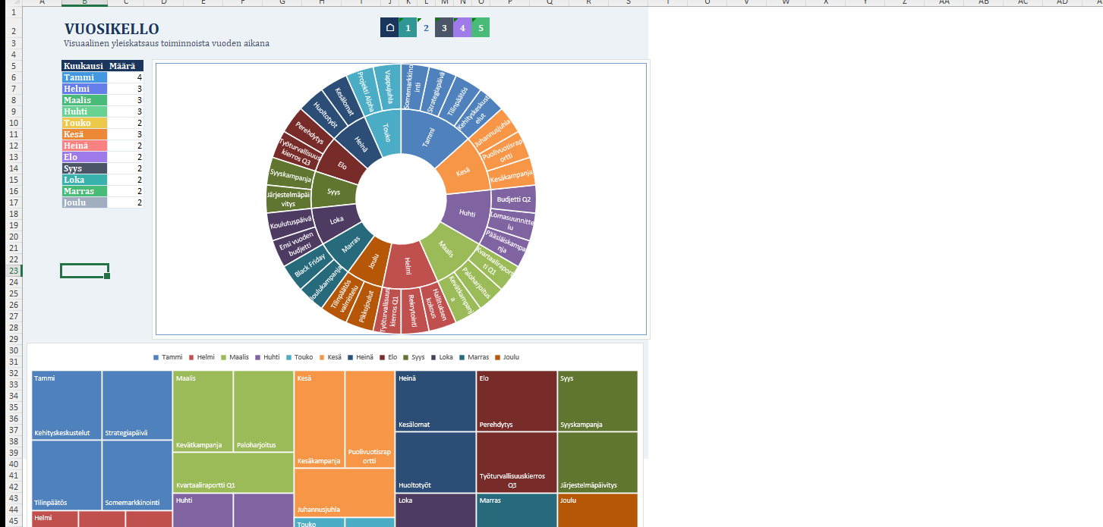Select the Joulu legend marker

(497, 356)
